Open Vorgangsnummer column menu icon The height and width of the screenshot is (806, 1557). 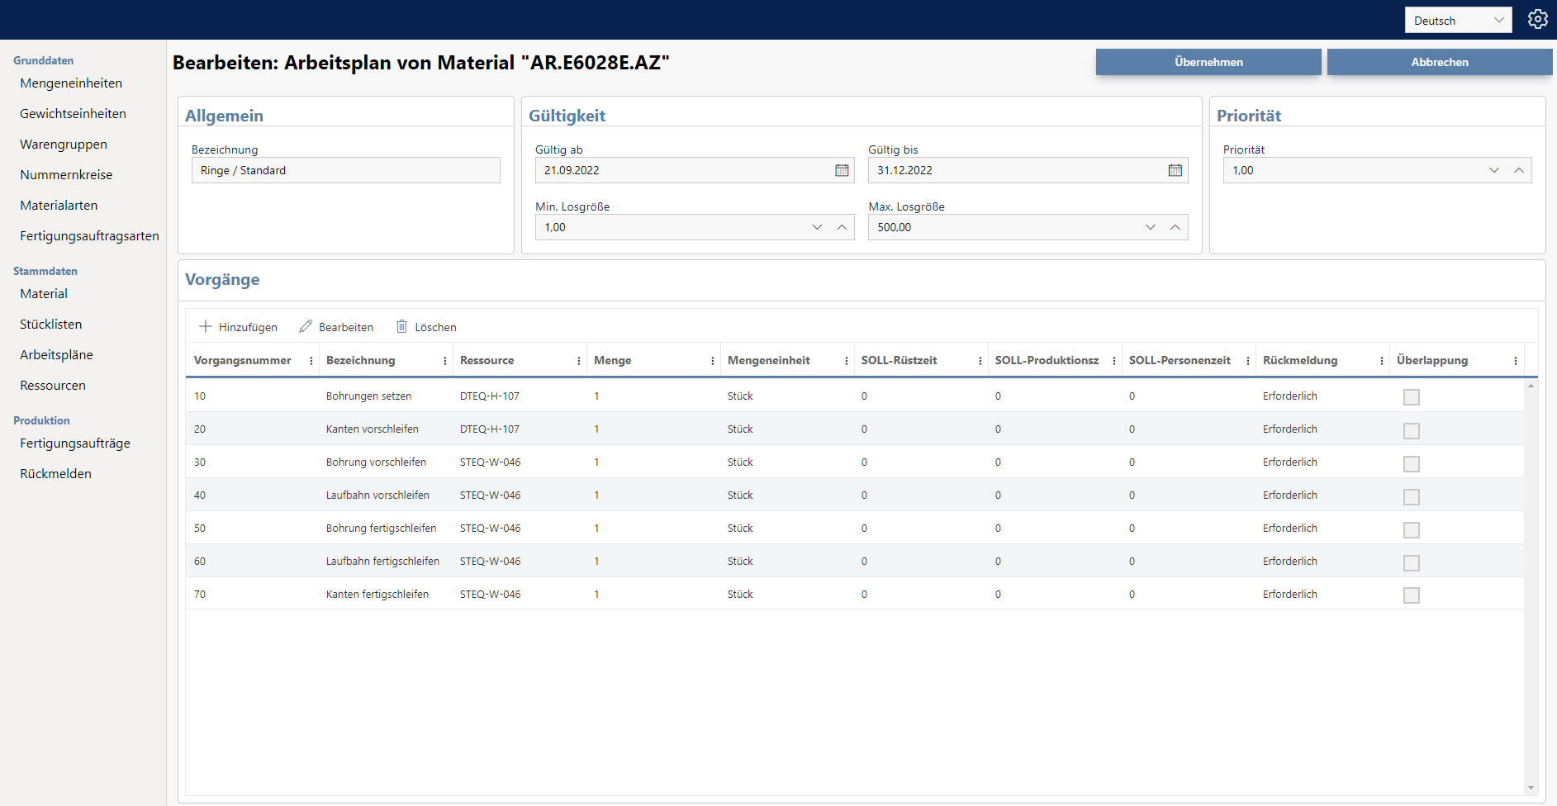311,361
